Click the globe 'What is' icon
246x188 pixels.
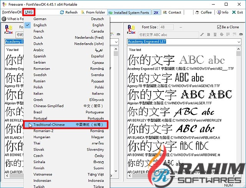coord(4,19)
